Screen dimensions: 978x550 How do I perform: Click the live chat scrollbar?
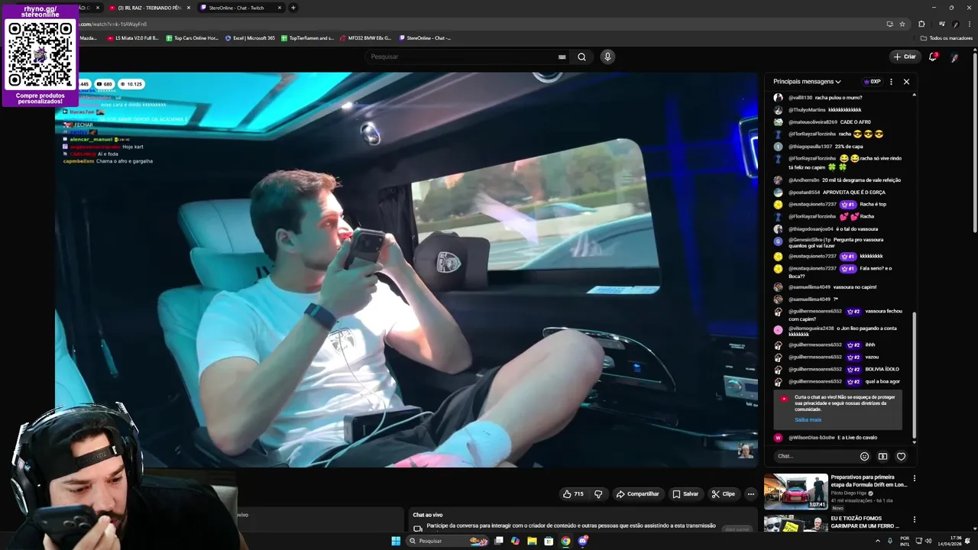(x=914, y=374)
